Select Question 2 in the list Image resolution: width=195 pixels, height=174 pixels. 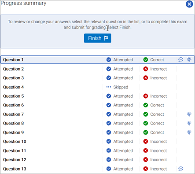coord(98,69)
